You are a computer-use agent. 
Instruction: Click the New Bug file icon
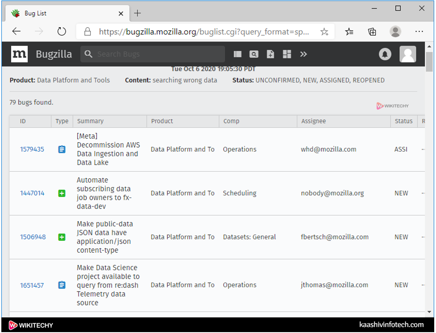click(x=270, y=54)
